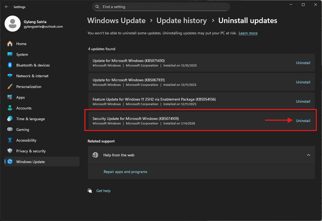
Task: Go to Windows Update breadcrumb
Action: click(x=116, y=21)
